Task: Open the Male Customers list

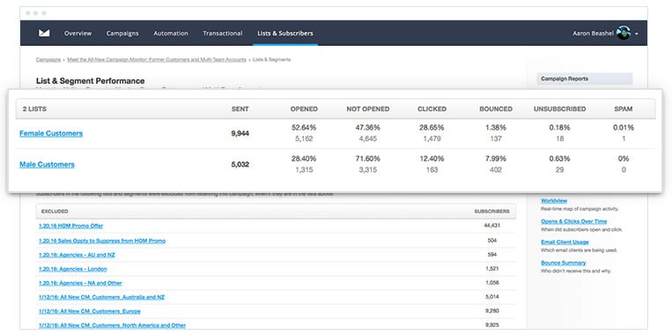Action: 47,164
